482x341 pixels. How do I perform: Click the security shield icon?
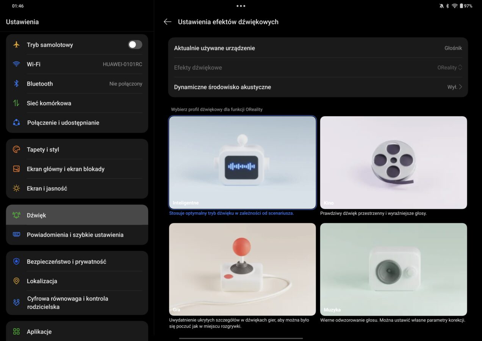[x=16, y=261]
